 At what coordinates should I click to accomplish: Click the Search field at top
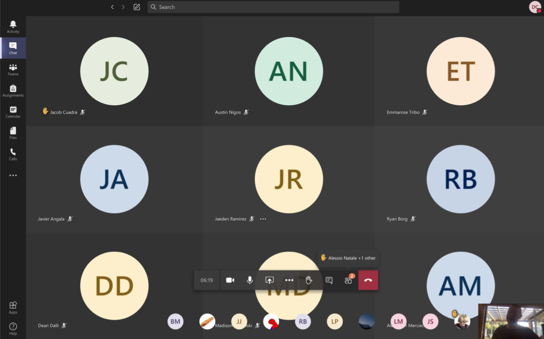click(273, 7)
